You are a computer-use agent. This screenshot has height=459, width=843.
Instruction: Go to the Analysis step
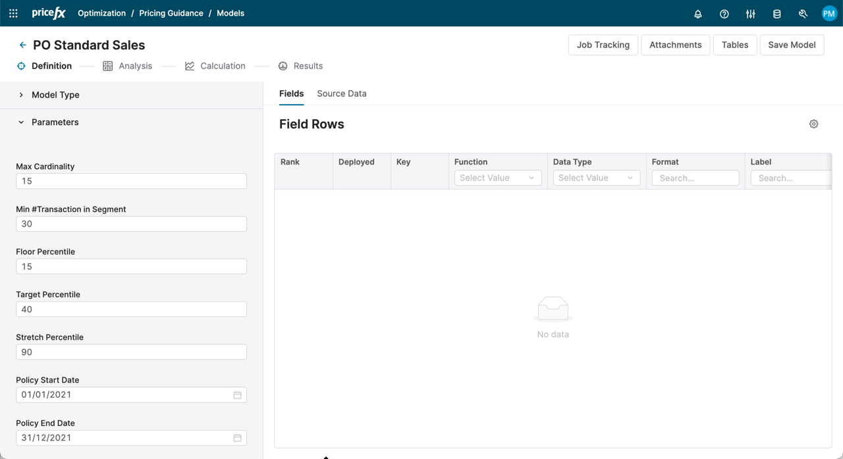128,66
